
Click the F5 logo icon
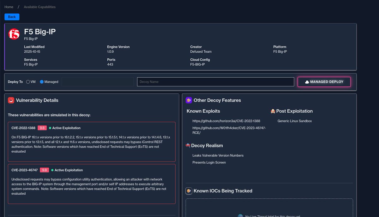point(14,34)
